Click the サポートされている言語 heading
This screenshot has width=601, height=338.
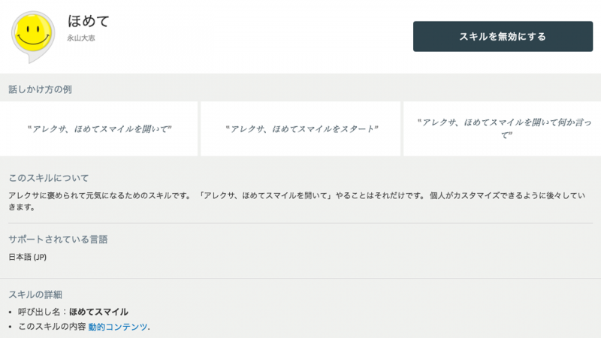59,240
